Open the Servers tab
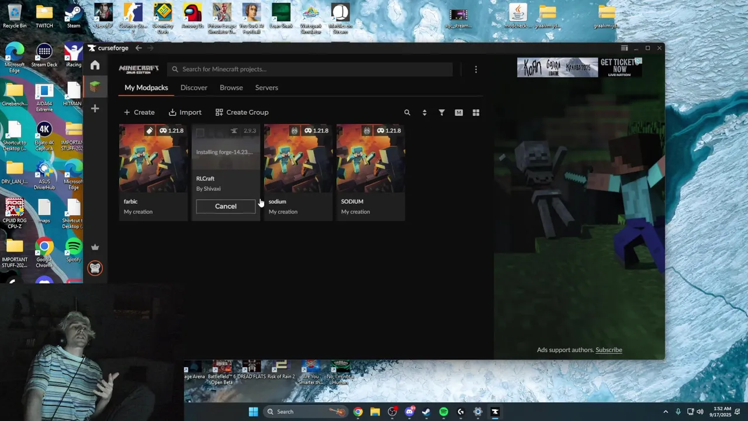Screen dimensions: 748x421 266,88
